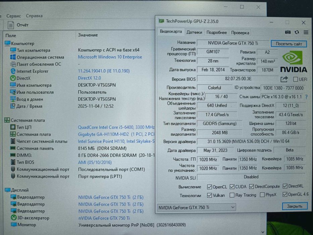Open the DirectX 12.0 link
The image size is (313, 235).
point(90,78)
